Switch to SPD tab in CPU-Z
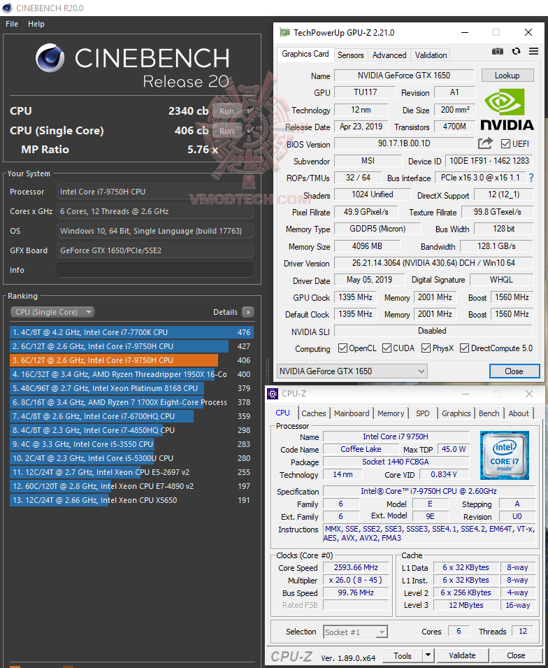The image size is (548, 668). click(x=422, y=413)
